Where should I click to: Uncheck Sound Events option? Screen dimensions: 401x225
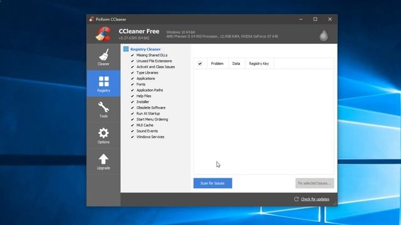[132, 131]
